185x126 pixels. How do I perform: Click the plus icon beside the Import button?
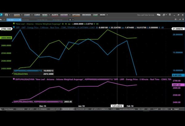[x=172, y=109]
